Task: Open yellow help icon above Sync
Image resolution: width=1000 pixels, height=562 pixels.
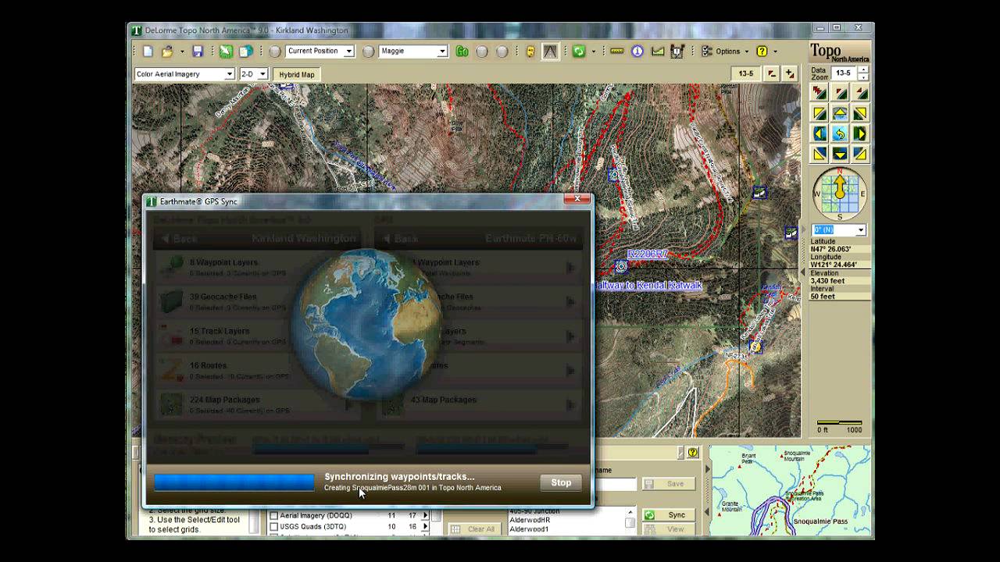Action: (x=692, y=453)
